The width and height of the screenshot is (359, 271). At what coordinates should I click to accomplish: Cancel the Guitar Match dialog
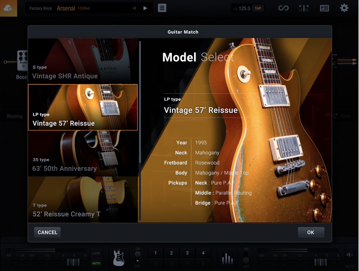tap(47, 232)
